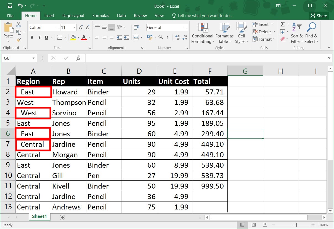Viewport: 334px width, 229px height.
Task: Click the Increase Decimal icon
Action: (x=177, y=37)
